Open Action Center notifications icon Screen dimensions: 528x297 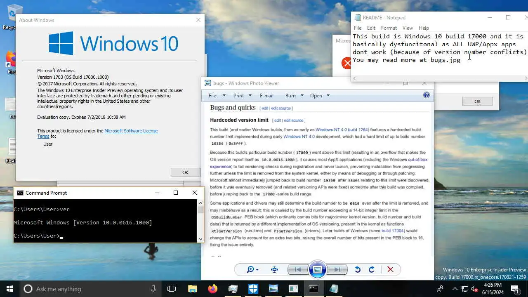[515, 289]
